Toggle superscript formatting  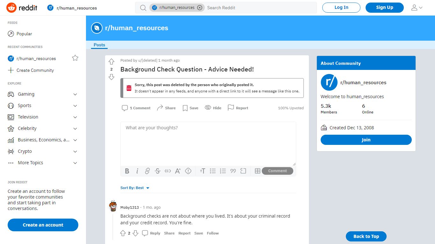click(x=178, y=171)
